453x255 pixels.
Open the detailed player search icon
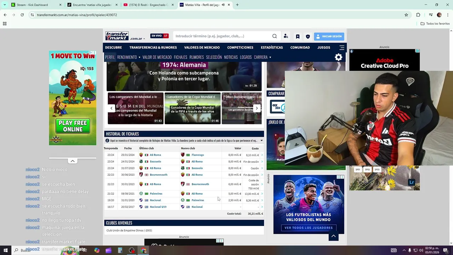286,36
